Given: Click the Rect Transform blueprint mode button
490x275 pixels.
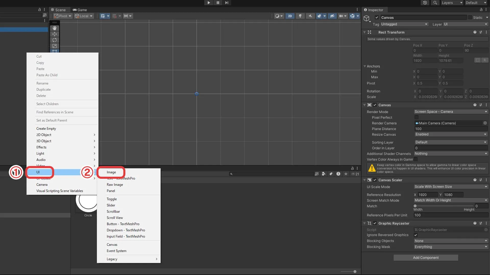Looking at the screenshot, I should click(x=477, y=60).
